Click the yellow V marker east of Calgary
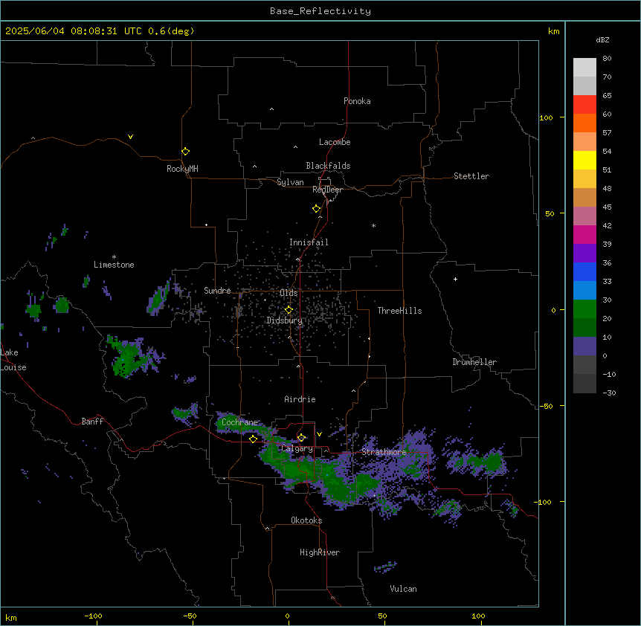Image resolution: width=641 pixels, height=626 pixels. click(x=319, y=434)
